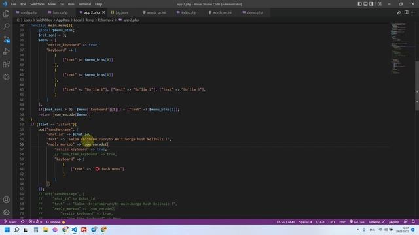Select the PHP language mode

pyautogui.click(x=342, y=222)
